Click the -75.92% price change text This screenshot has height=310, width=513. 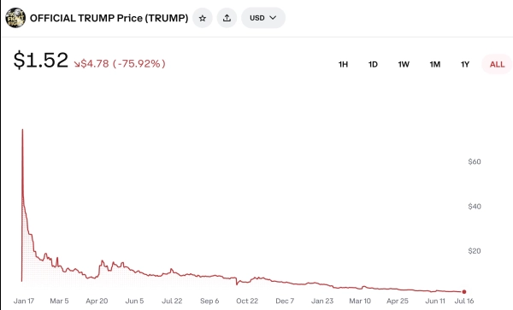pos(139,63)
